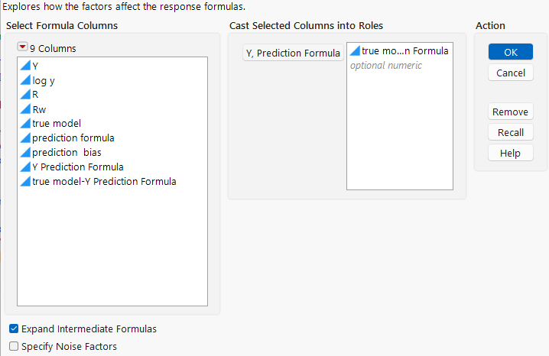The height and width of the screenshot is (356, 549).
Task: Click icon next to true model column
Action: pyautogui.click(x=25, y=124)
